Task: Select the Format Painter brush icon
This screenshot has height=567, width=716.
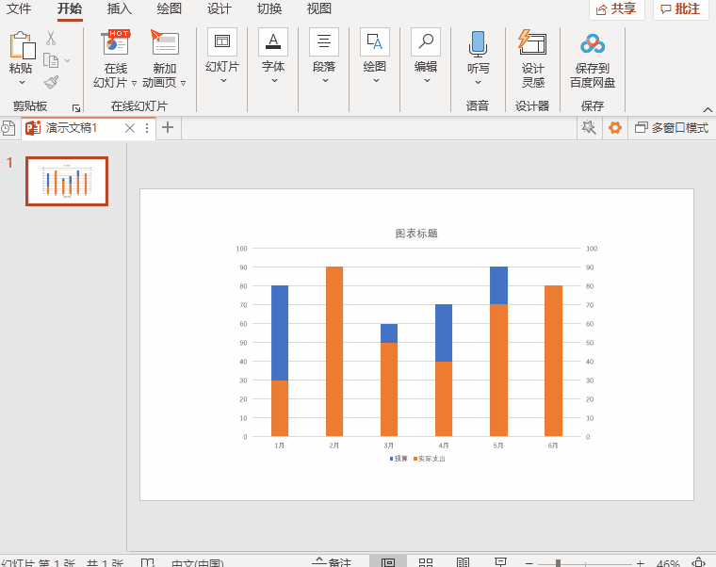Action: tap(51, 82)
